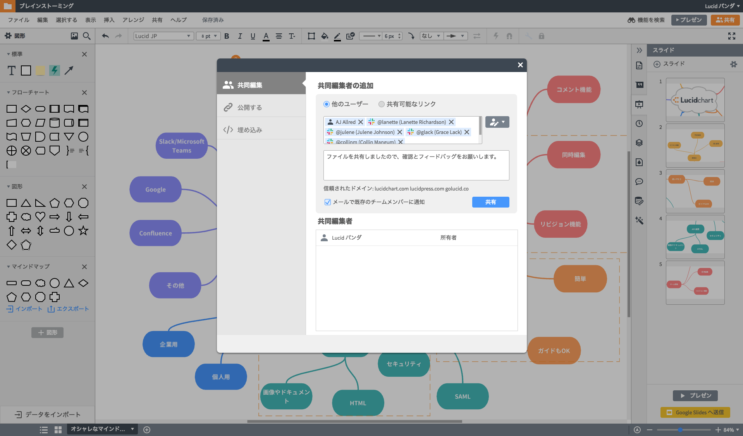743x436 pixels.
Task: Switch to the 公開する tab
Action: [249, 107]
